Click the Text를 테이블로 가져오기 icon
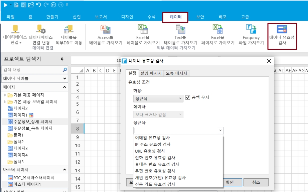Screen dimensions: 308x192 point(180,29)
